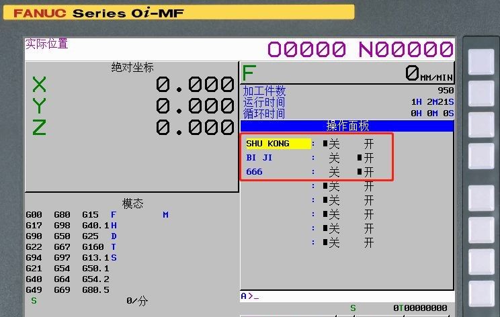Click modal code G64
Image resolution: width=500 pixels, height=317 pixels.
tap(62, 279)
